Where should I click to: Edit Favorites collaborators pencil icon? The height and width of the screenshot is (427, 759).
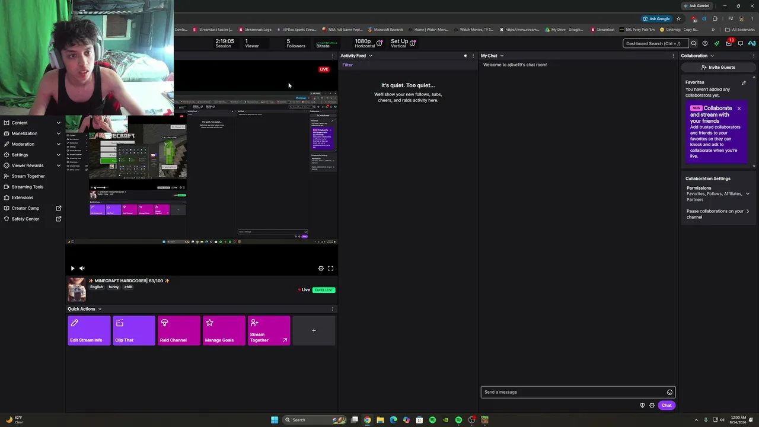[744, 82]
